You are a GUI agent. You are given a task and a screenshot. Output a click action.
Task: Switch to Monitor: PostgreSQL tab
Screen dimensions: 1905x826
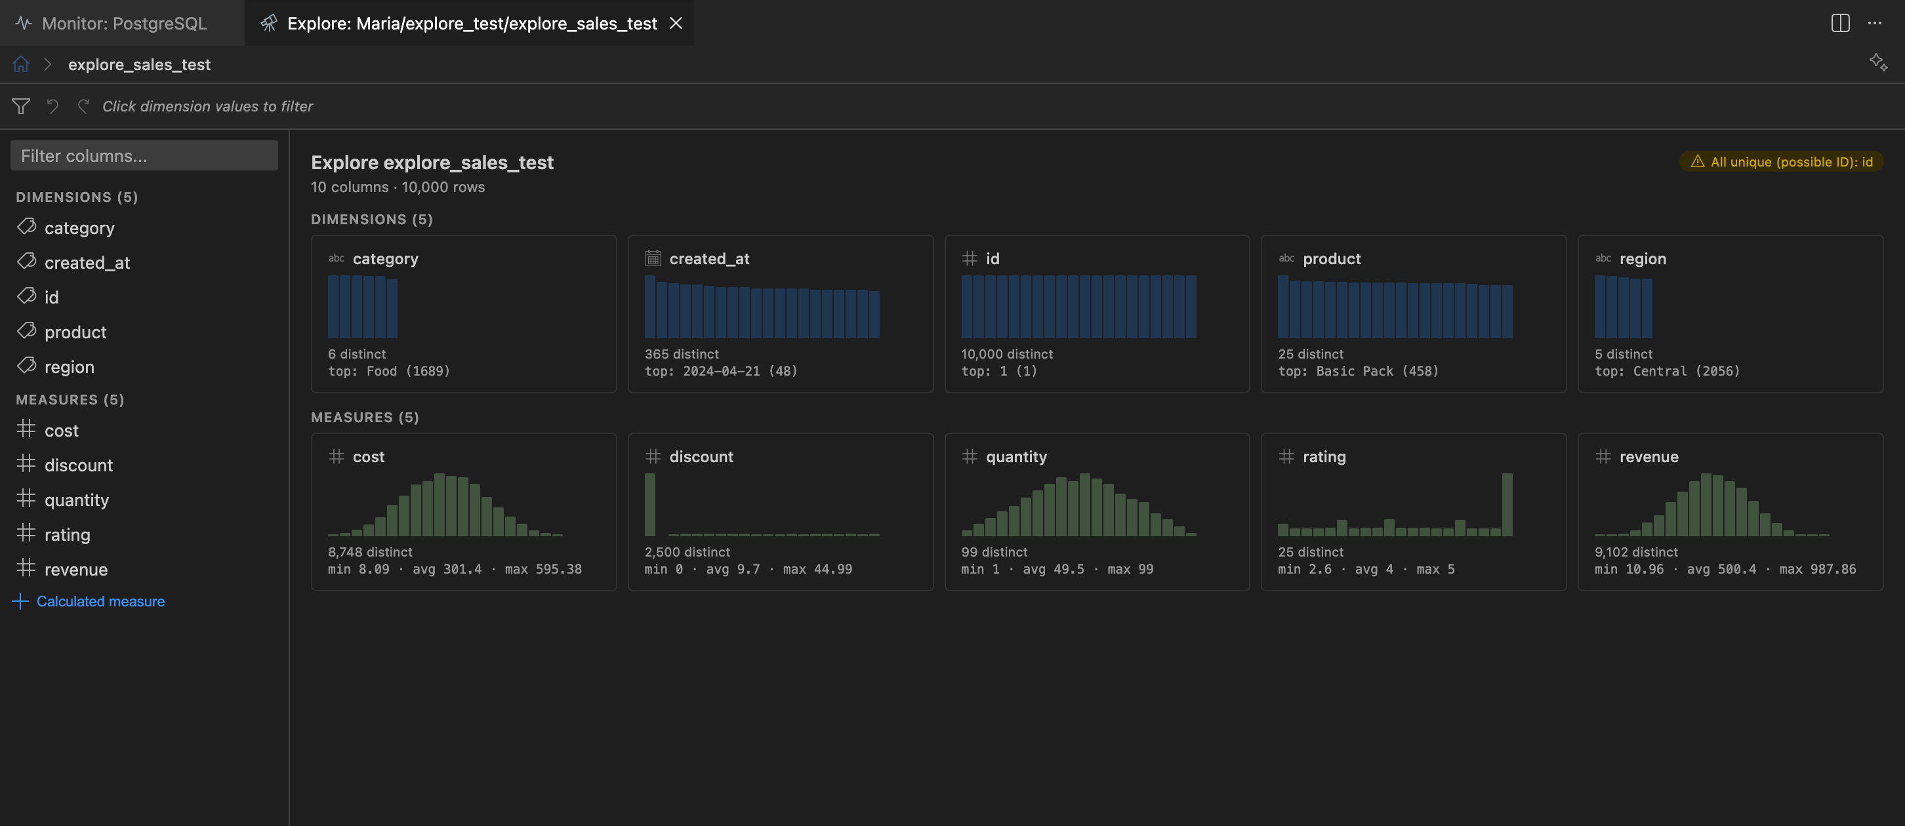pos(122,23)
